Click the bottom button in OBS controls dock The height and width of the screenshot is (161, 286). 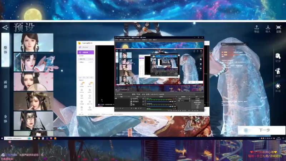click(198, 108)
